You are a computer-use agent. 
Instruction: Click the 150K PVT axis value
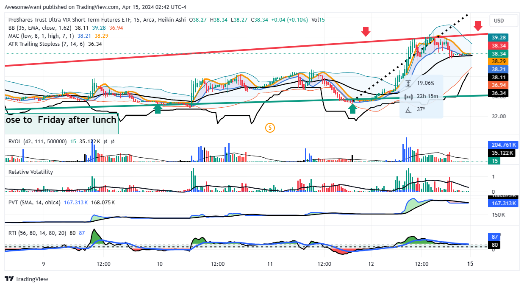pyautogui.click(x=498, y=215)
